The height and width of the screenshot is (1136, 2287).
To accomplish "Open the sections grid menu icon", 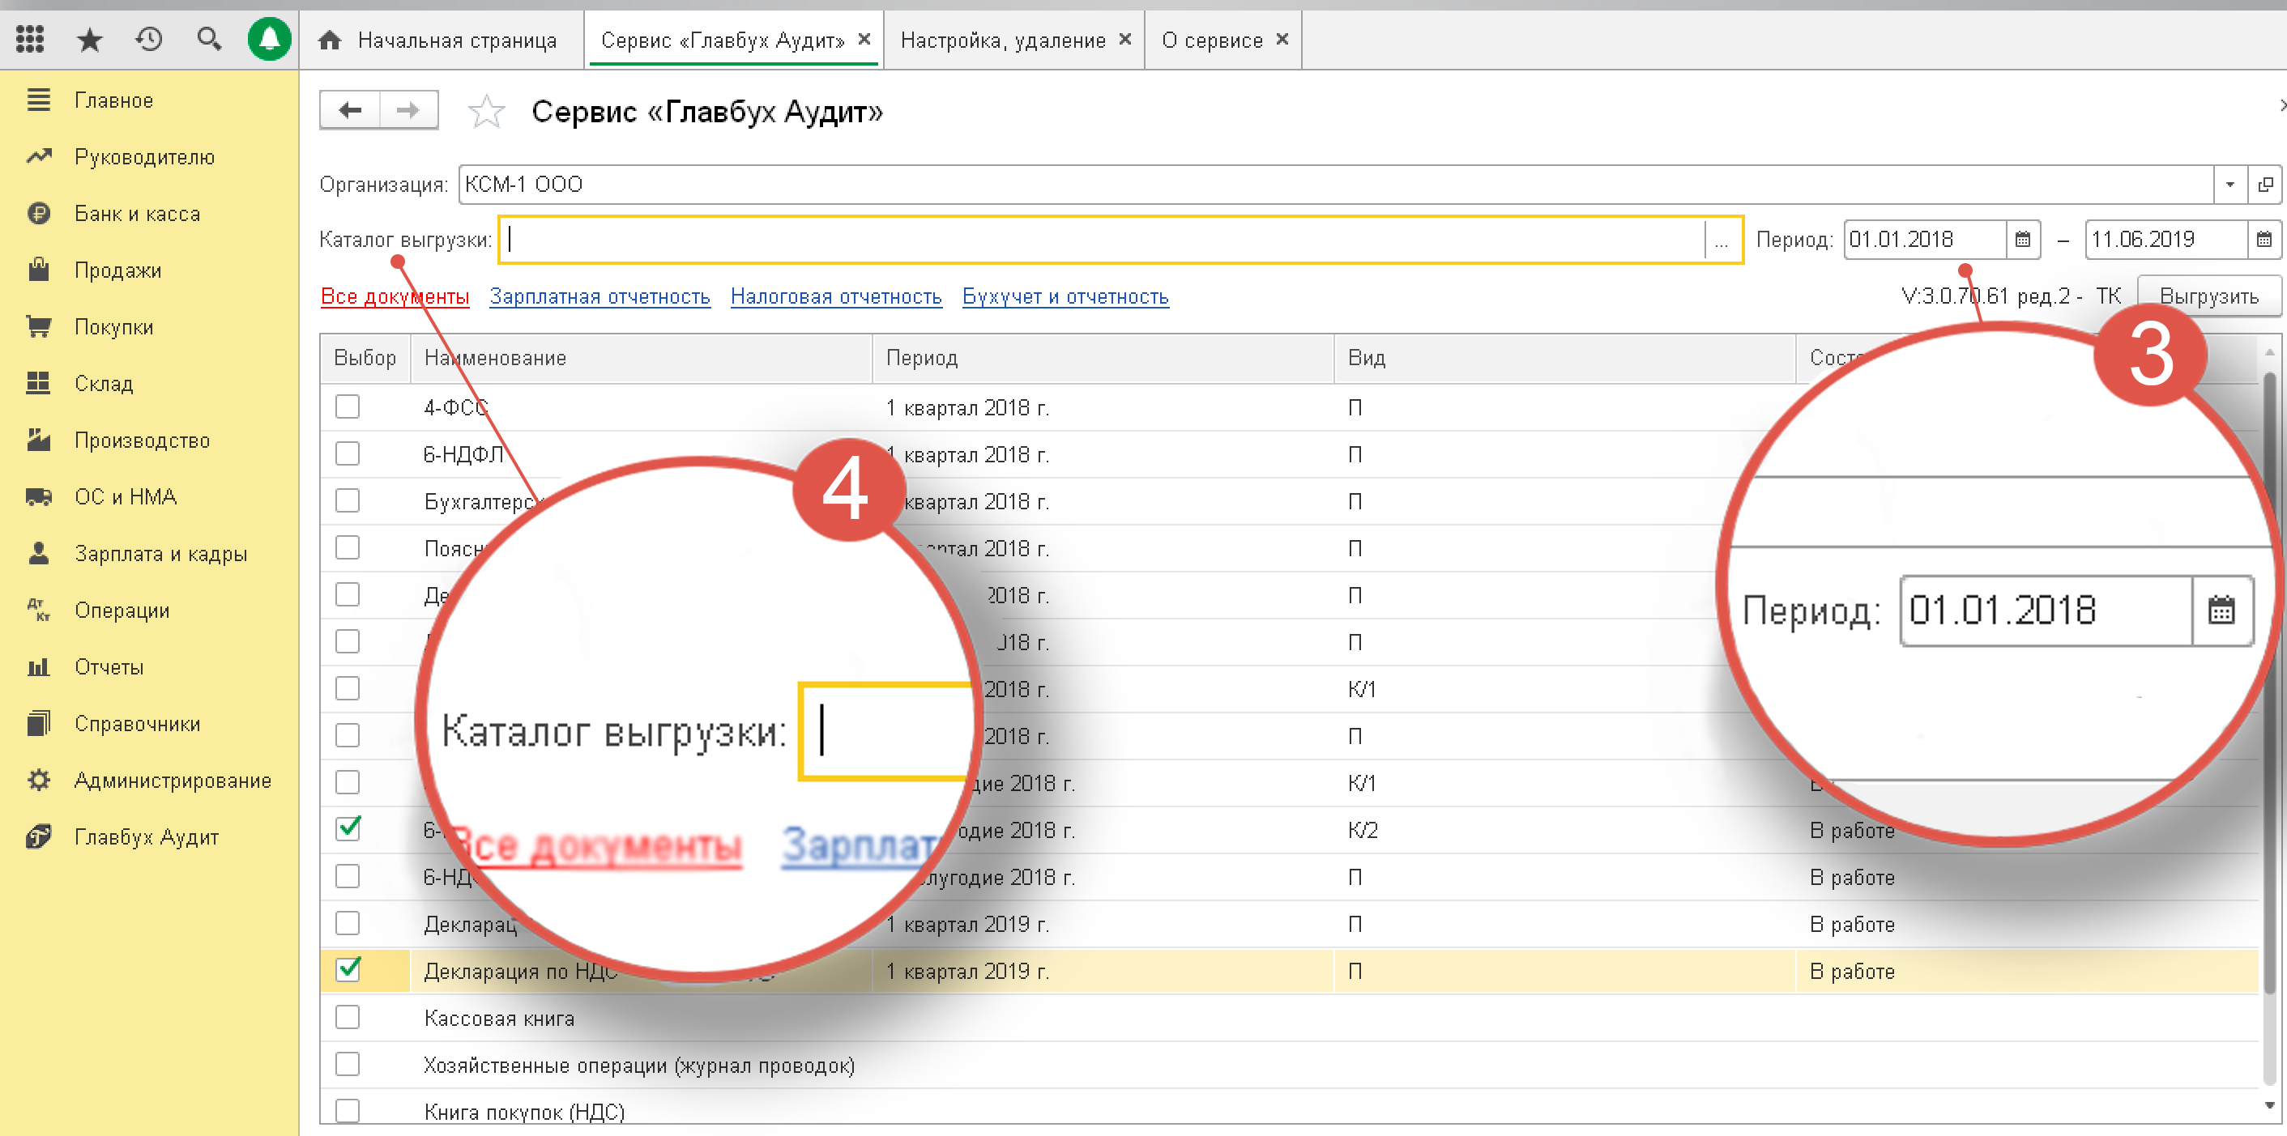I will [29, 39].
